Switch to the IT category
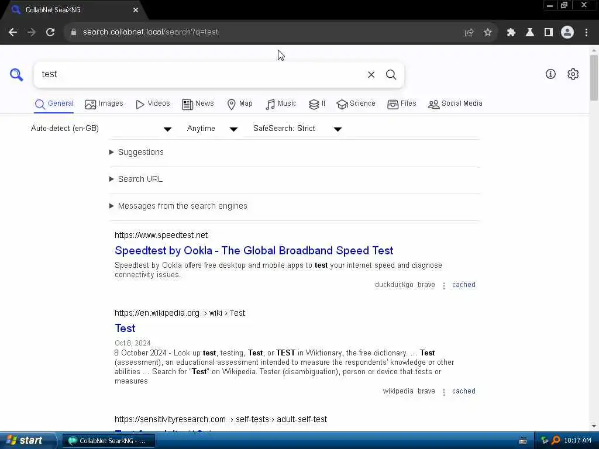The height and width of the screenshot is (449, 599). [x=317, y=104]
